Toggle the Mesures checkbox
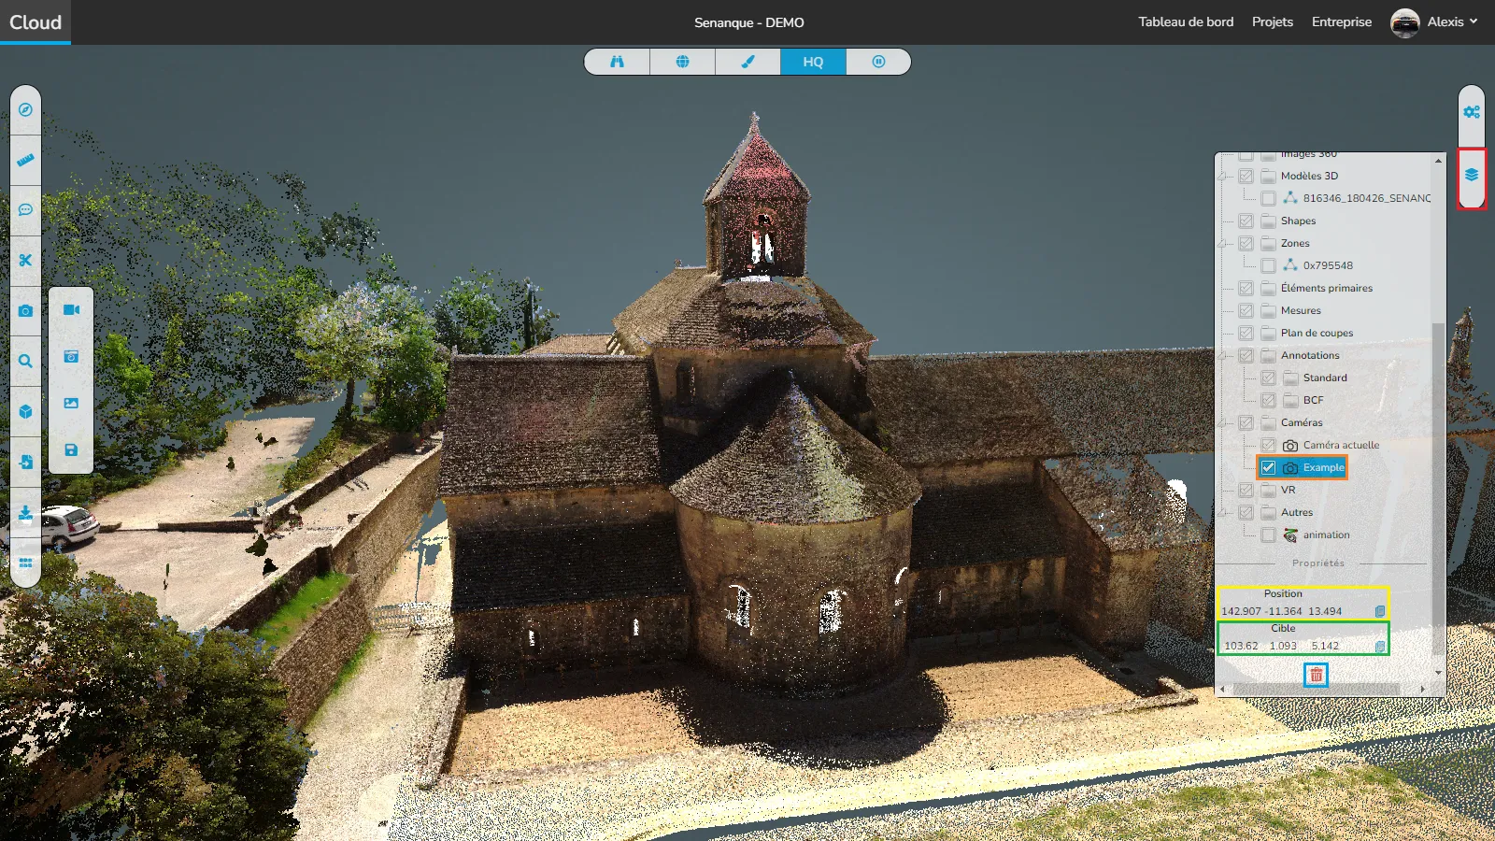 pyautogui.click(x=1246, y=310)
